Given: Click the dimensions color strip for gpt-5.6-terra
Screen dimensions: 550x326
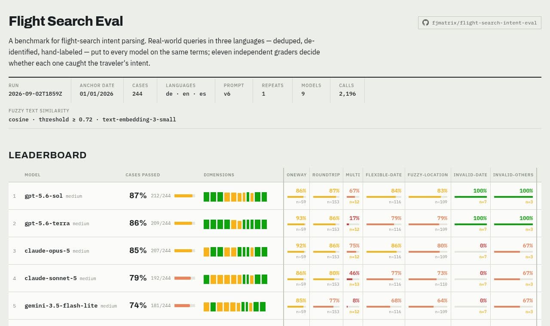Looking at the screenshot, I should coord(235,224).
